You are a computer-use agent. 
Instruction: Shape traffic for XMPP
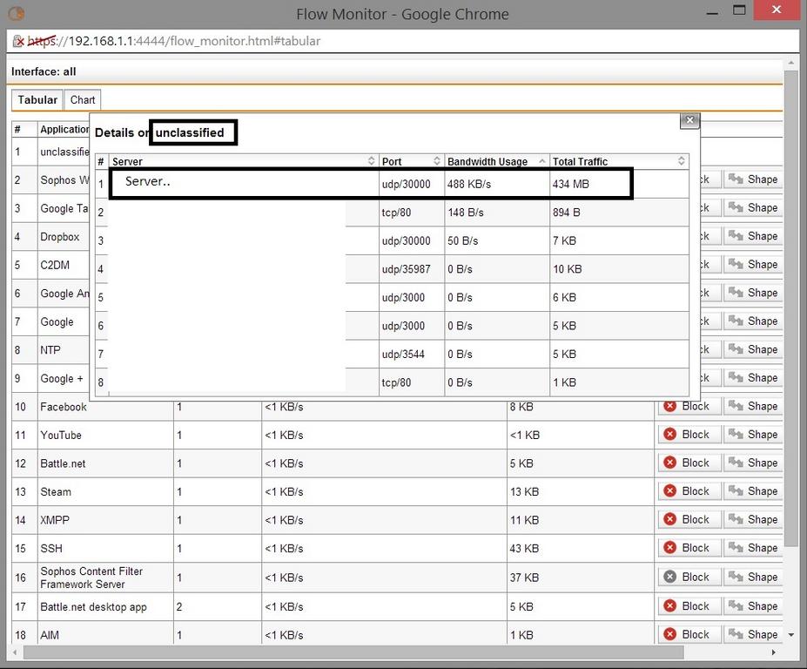click(x=753, y=520)
